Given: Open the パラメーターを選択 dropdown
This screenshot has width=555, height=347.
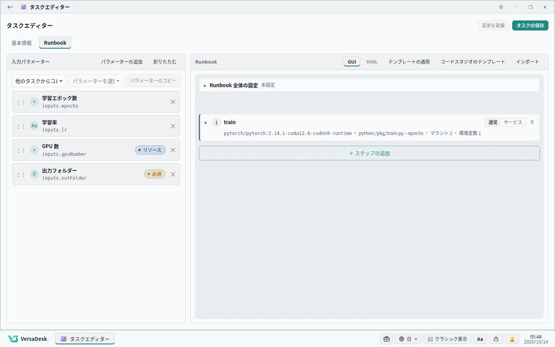Looking at the screenshot, I should coord(96,81).
